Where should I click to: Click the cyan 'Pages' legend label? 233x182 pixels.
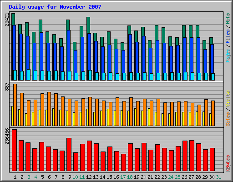pos(228,56)
